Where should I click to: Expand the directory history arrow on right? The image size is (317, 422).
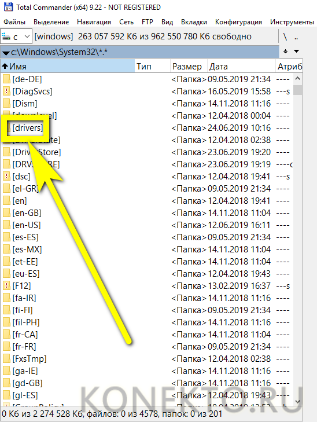pos(297,51)
